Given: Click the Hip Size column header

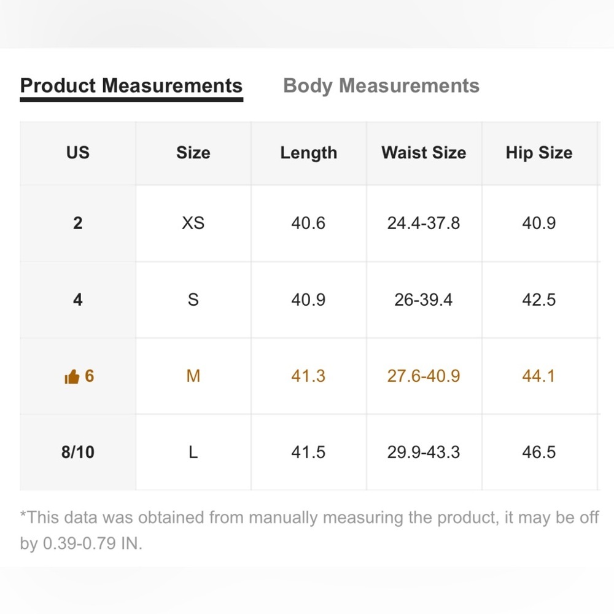Looking at the screenshot, I should pos(538,153).
